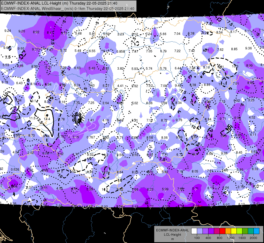
Task: Click the wind shear value '9.06'
Action: coord(224,153)
